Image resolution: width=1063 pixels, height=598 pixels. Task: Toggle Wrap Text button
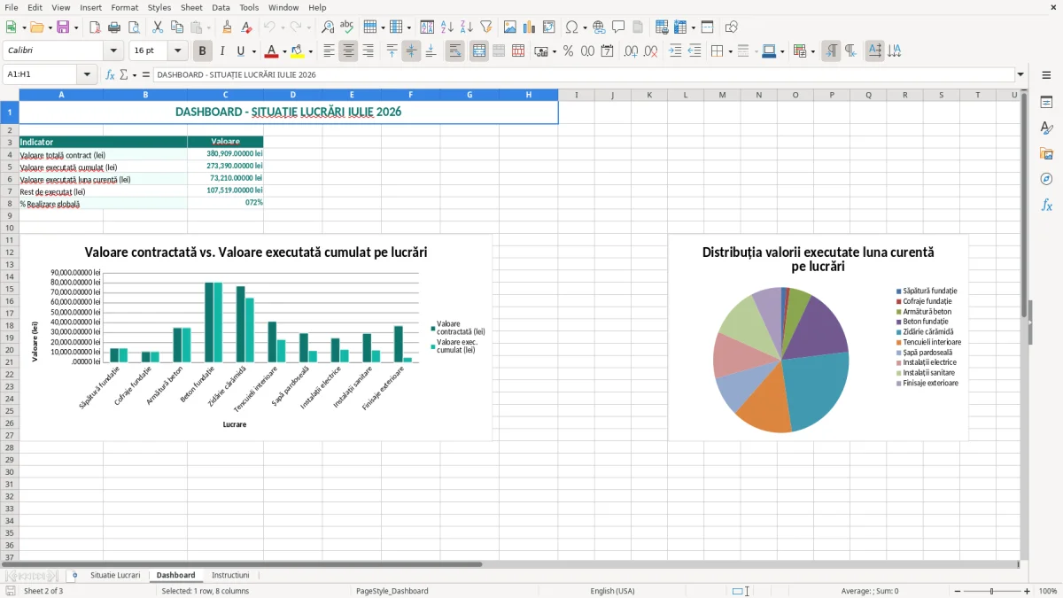tap(454, 51)
